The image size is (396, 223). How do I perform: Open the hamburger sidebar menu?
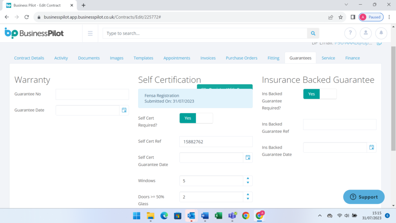(x=90, y=33)
